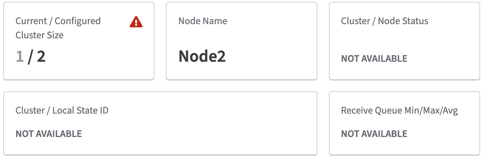The image size is (483, 159).
Task: Click the red warning triangle icon
Action: click(136, 23)
